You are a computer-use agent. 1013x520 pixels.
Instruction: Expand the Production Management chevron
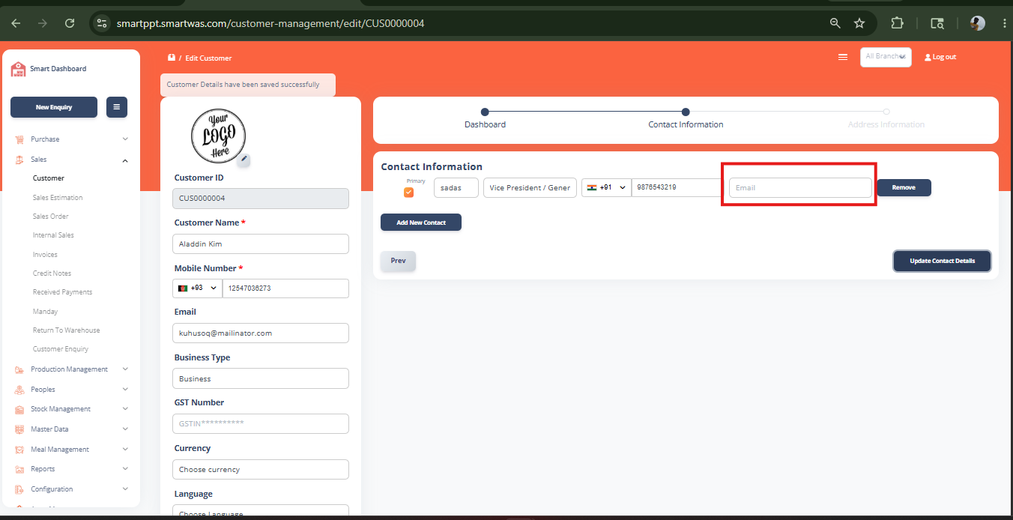[125, 369]
